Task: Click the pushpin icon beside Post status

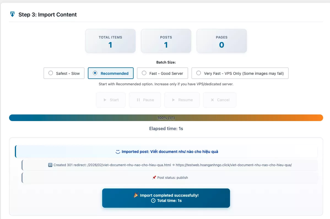Action: [x=154, y=178]
